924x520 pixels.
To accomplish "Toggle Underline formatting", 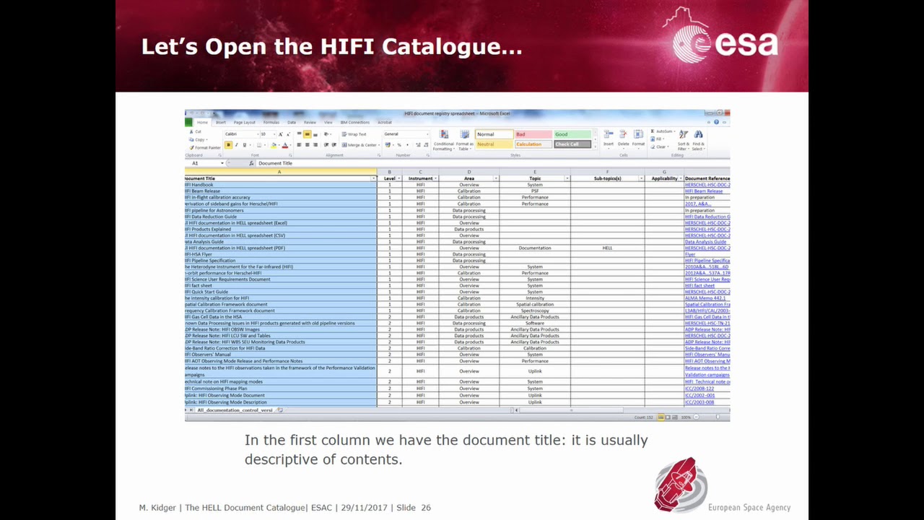I will [x=245, y=145].
